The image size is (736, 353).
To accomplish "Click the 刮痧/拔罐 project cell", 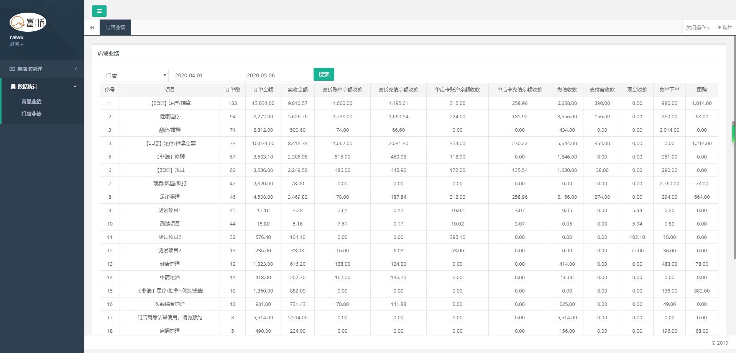I will point(170,130).
